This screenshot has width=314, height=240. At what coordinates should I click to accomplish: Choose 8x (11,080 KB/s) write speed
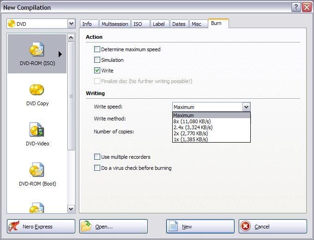pyautogui.click(x=211, y=121)
